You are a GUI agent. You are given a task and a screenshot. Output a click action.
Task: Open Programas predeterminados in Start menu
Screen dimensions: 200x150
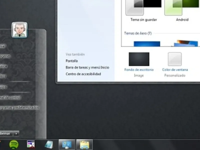tap(19, 107)
